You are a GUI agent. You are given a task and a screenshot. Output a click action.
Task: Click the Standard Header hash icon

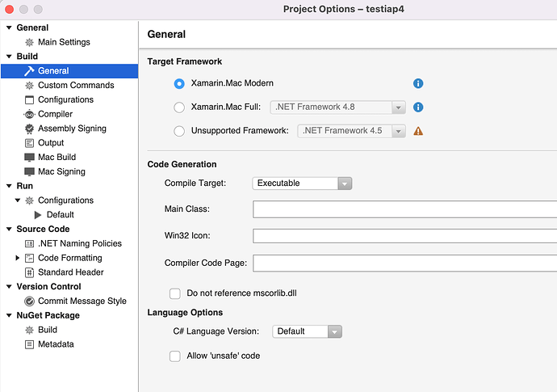click(29, 272)
